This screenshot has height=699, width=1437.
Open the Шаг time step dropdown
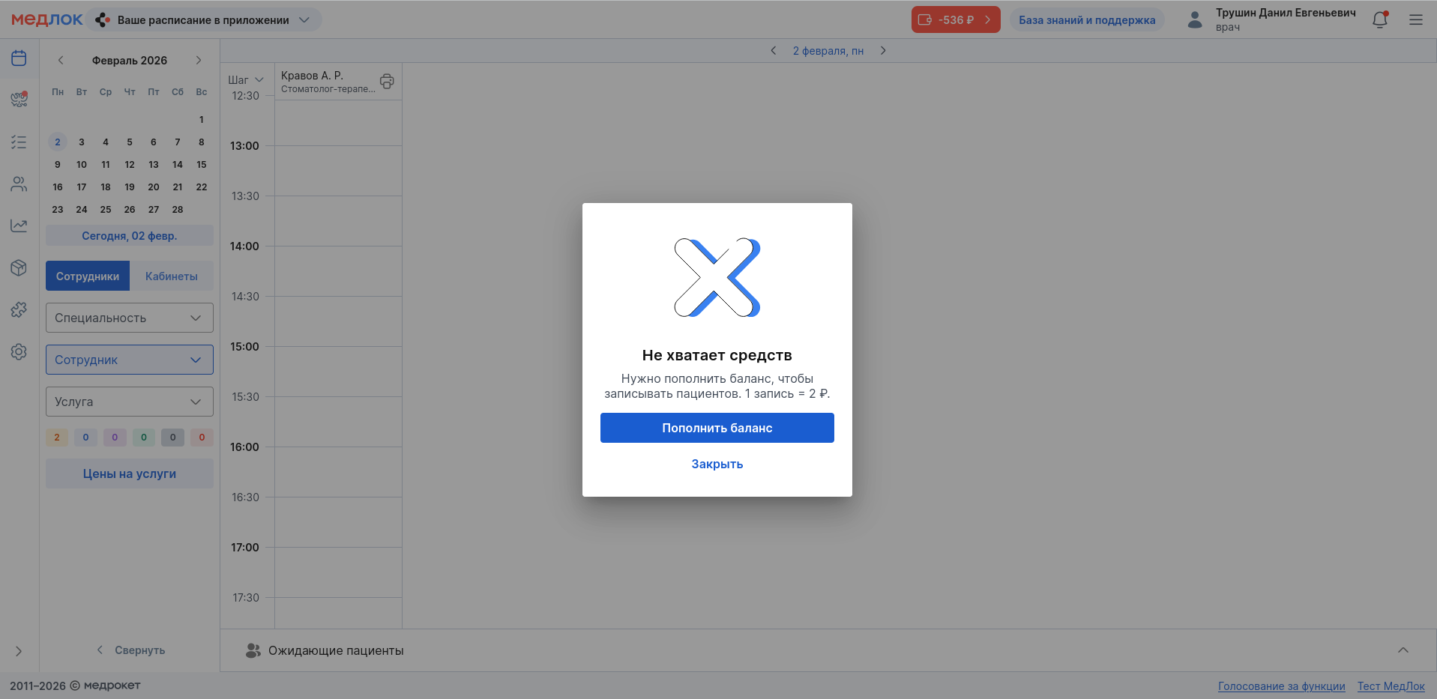(246, 80)
